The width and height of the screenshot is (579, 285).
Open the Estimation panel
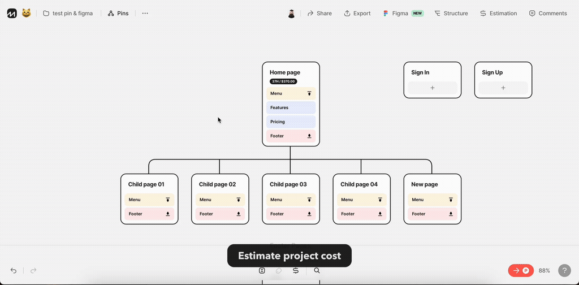(499, 14)
